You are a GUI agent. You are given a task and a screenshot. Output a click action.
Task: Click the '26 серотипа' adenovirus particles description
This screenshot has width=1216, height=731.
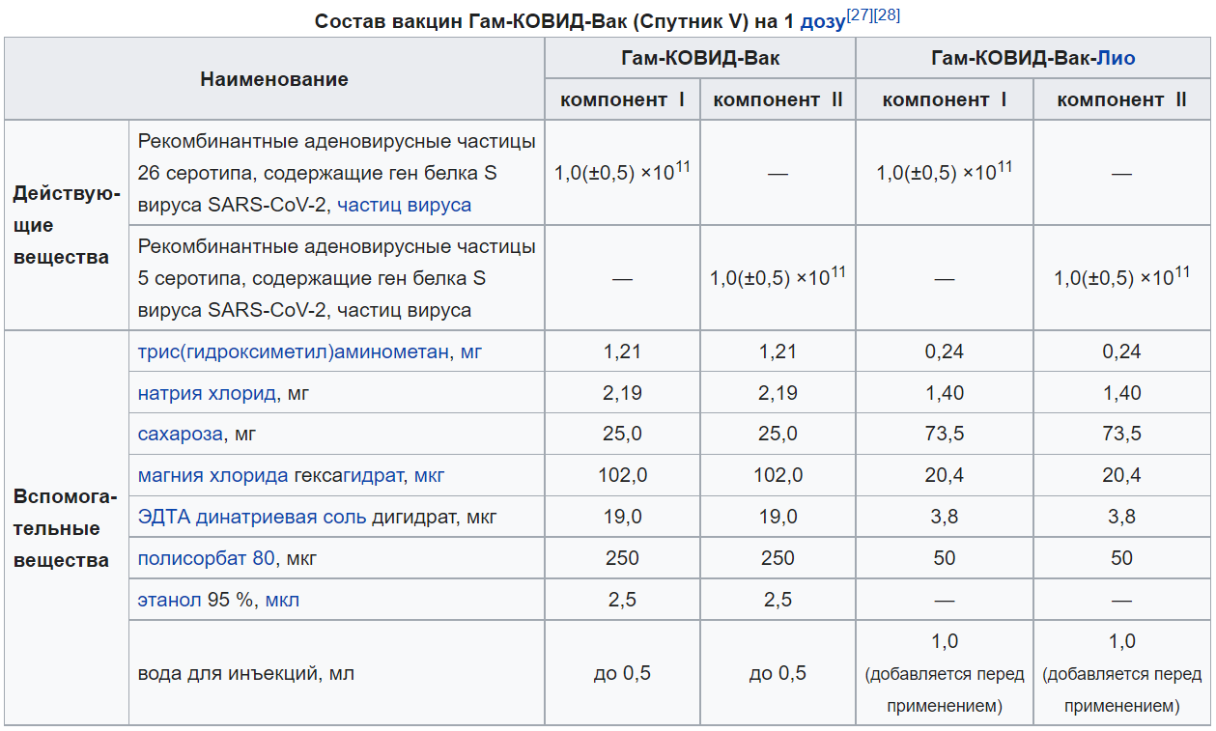coord(336,173)
